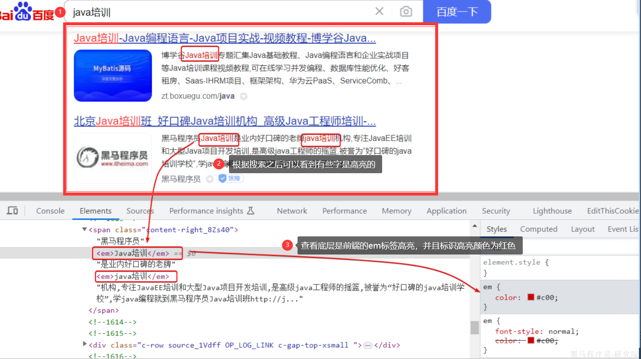Open the Network tab

[292, 211]
